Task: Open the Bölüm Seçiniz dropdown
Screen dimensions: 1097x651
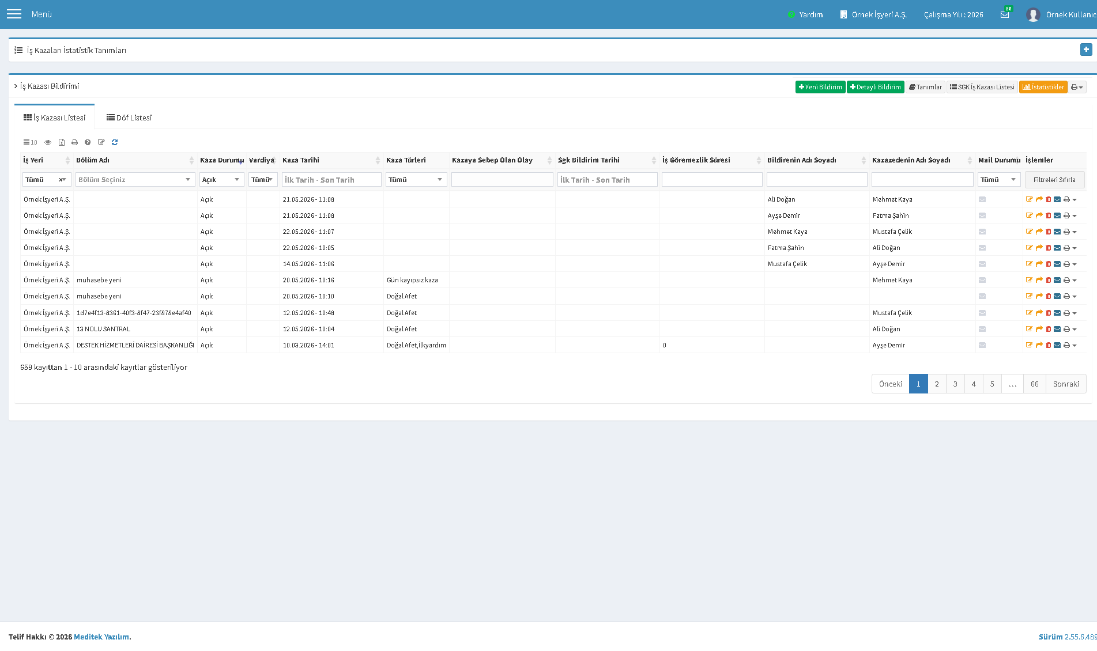Action: pos(135,180)
